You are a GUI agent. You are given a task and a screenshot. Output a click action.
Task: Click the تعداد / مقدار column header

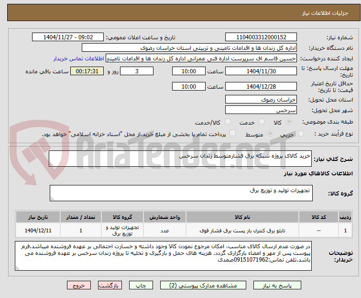point(81,217)
